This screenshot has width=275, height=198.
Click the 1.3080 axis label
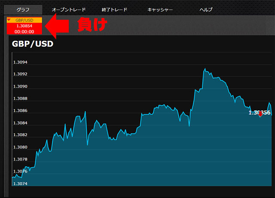pyautogui.click(x=20, y=147)
